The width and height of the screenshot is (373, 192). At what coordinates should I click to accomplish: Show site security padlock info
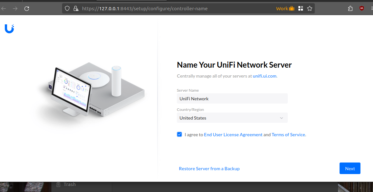click(76, 9)
